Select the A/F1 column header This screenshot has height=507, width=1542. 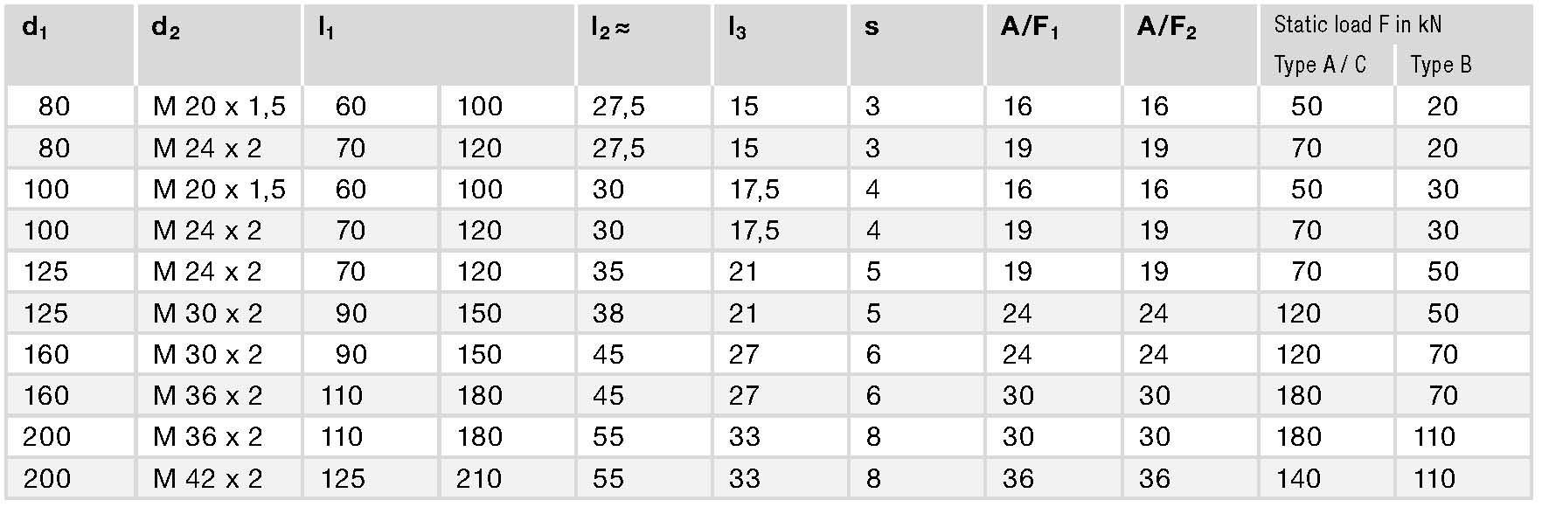point(1030,28)
